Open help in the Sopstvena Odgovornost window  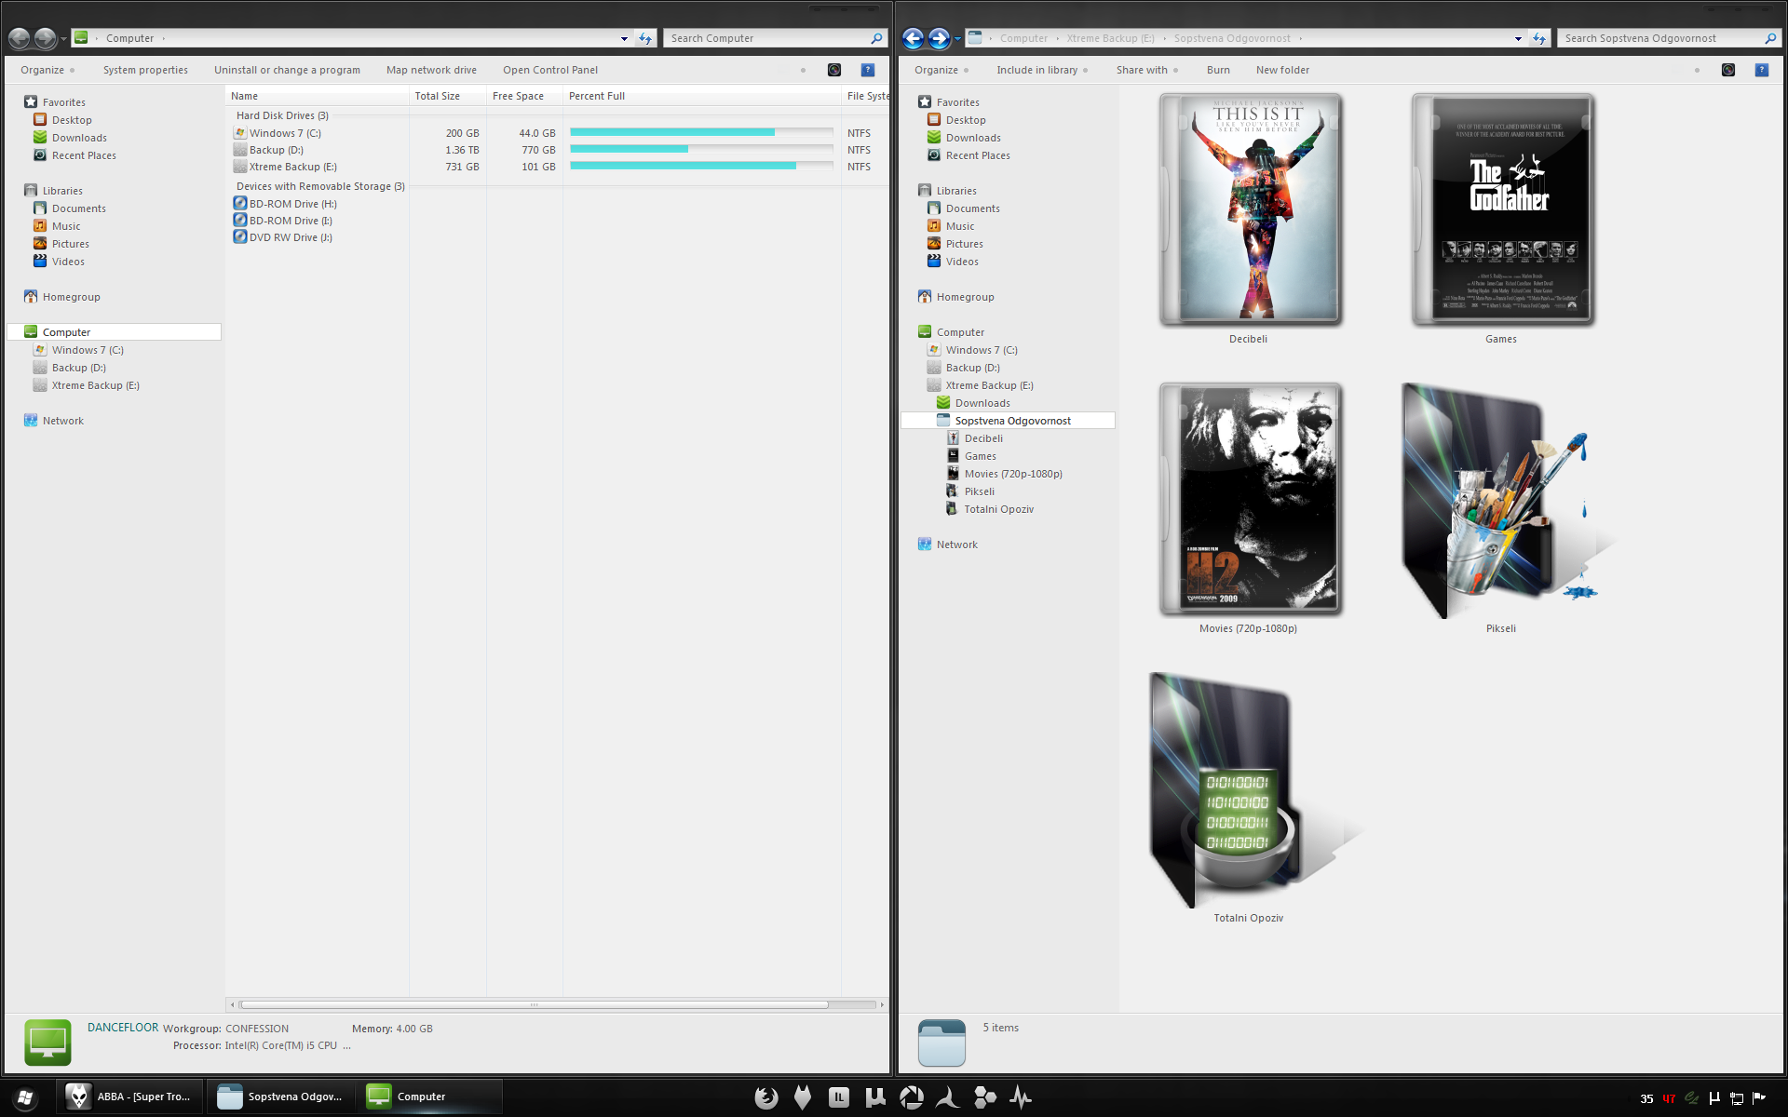pos(1762,70)
